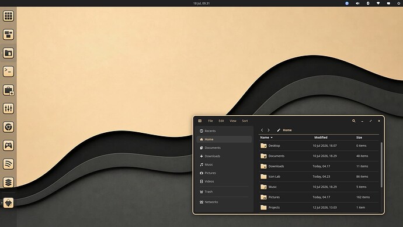Image resolution: width=403 pixels, height=227 pixels.
Task: Launch the file manager from the dock
Action: click(x=8, y=53)
